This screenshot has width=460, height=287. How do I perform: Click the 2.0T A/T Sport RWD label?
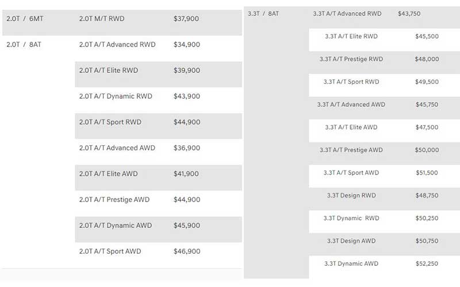(110, 122)
